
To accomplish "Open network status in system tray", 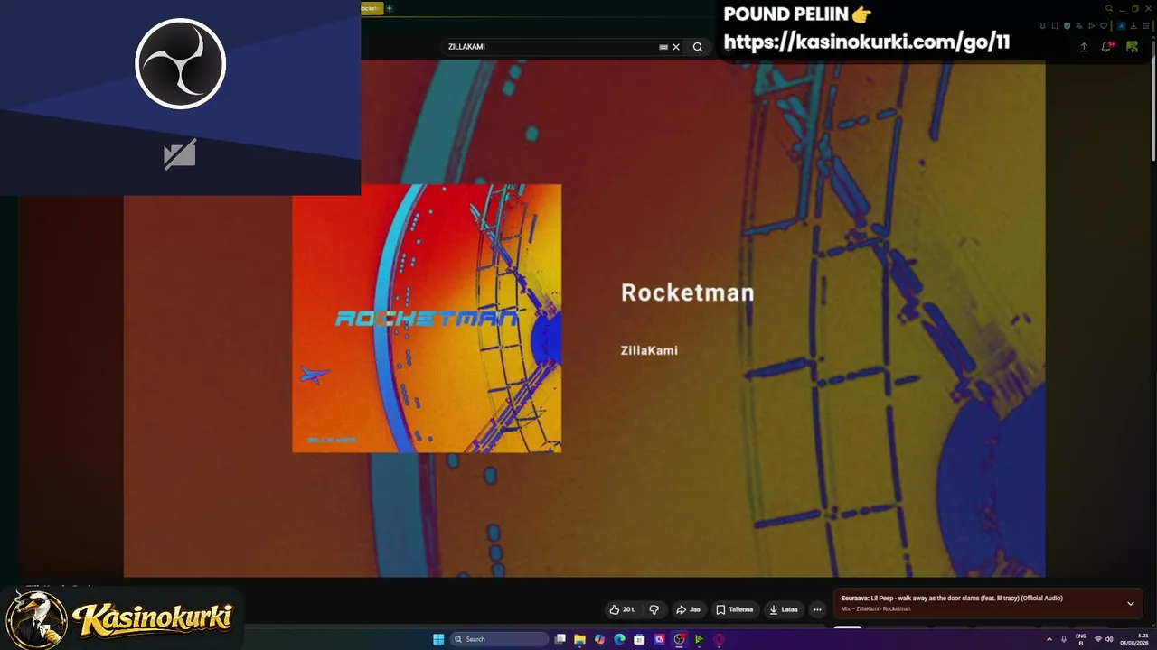I will 1098,639.
